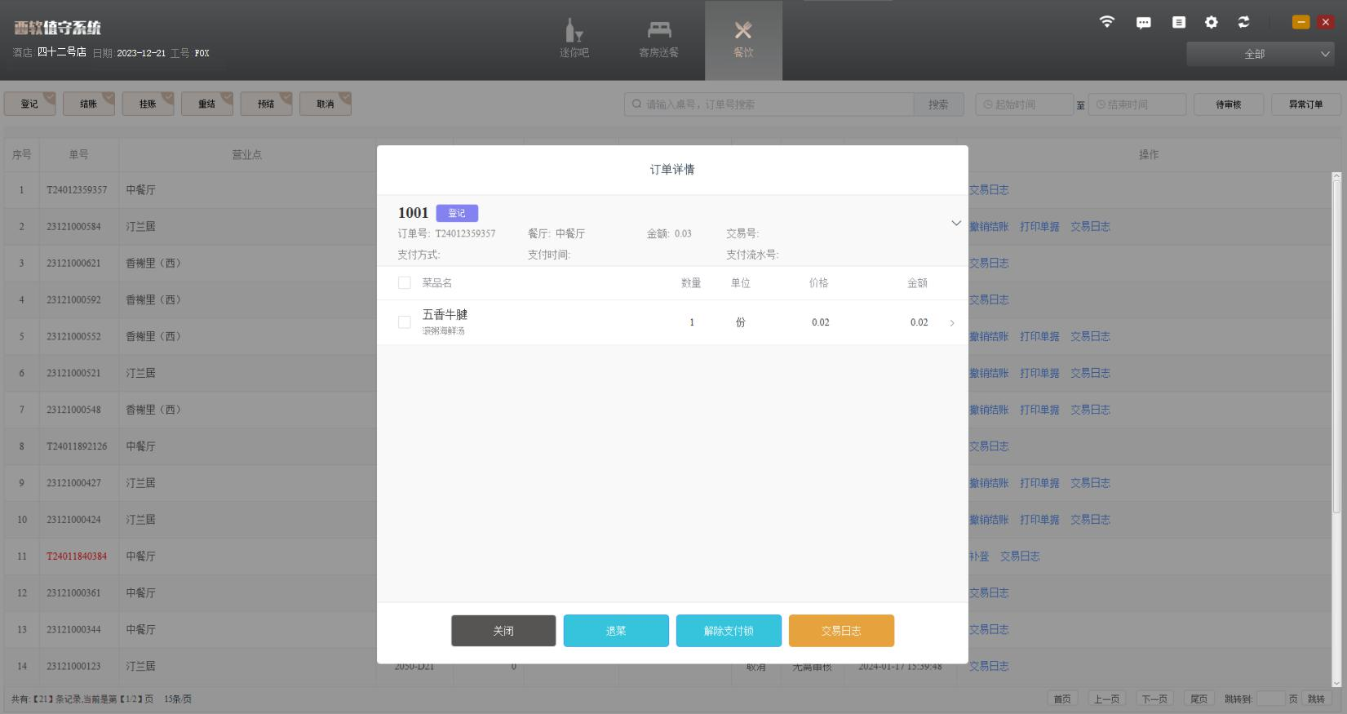1347x714 pixels.
Task: Open the settings gear icon
Action: pos(1211,23)
